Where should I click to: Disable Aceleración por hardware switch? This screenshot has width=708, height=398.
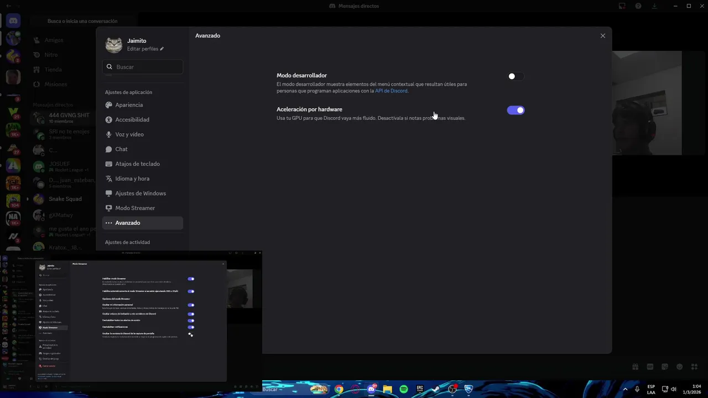click(516, 110)
